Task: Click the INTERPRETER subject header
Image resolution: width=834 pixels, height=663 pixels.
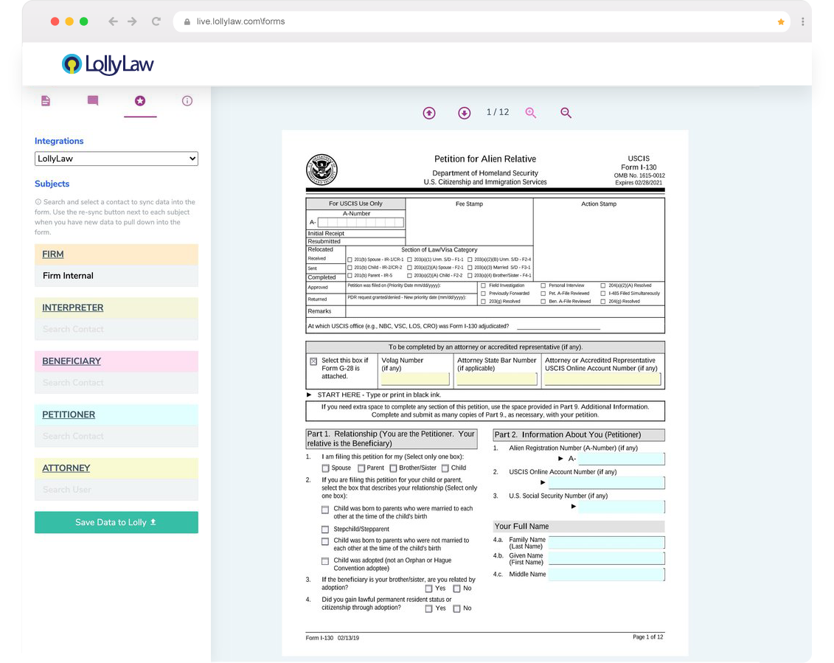Action: tap(117, 308)
